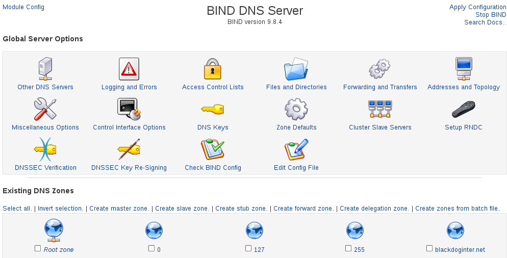Open the Setup RNDC text link
The width and height of the screenshot is (507, 258).
click(x=464, y=127)
